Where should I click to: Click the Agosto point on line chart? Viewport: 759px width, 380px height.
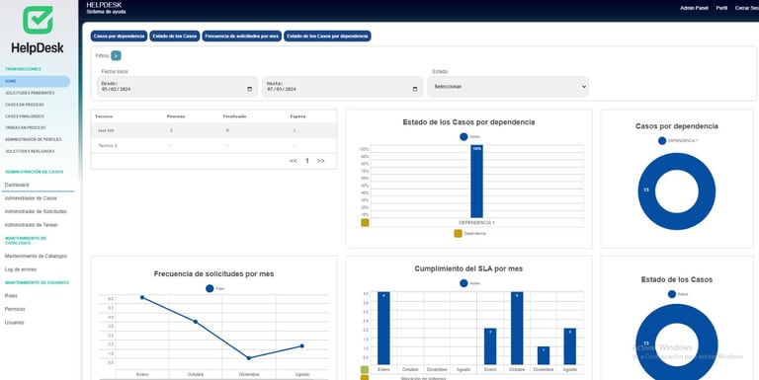(x=302, y=345)
